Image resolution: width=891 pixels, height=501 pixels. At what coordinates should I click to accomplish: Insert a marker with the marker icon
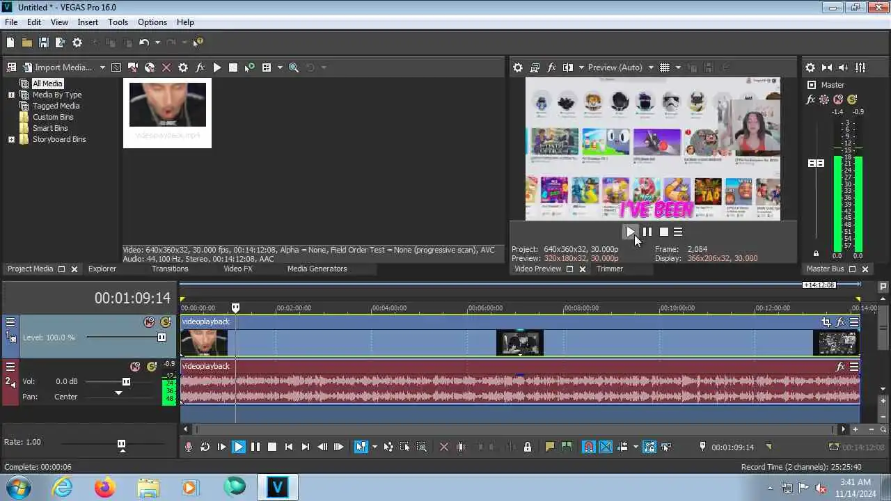[550, 447]
